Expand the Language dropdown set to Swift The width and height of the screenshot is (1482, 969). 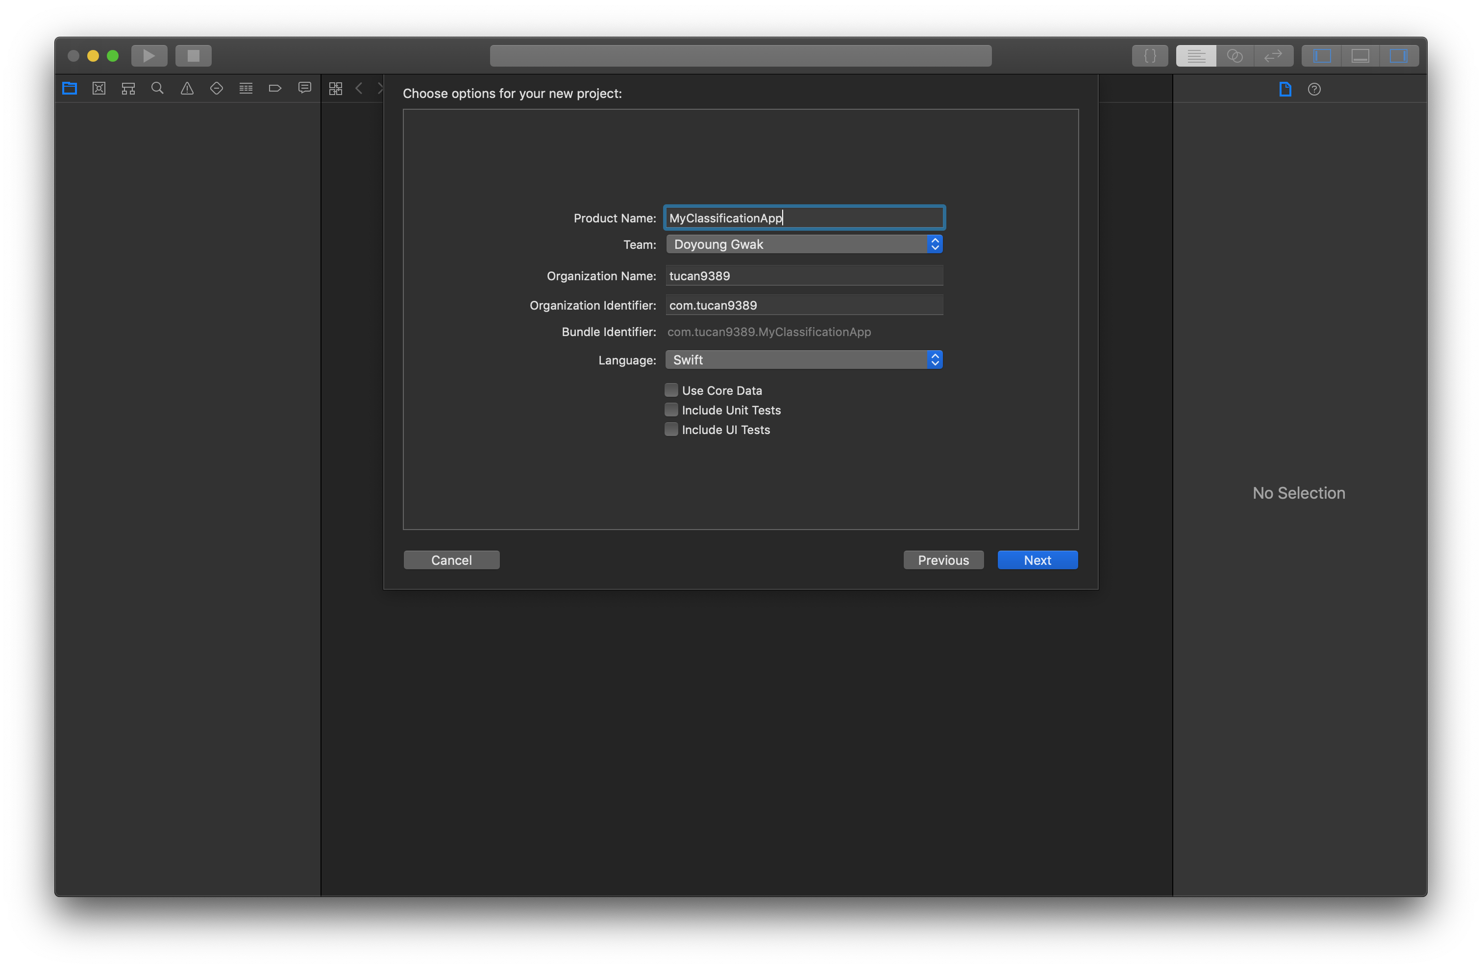point(803,360)
